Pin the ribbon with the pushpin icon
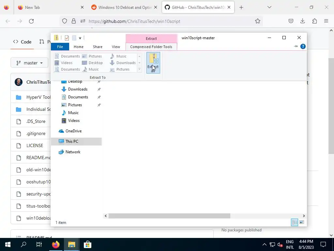The height and width of the screenshot is (251, 334). (x=296, y=46)
